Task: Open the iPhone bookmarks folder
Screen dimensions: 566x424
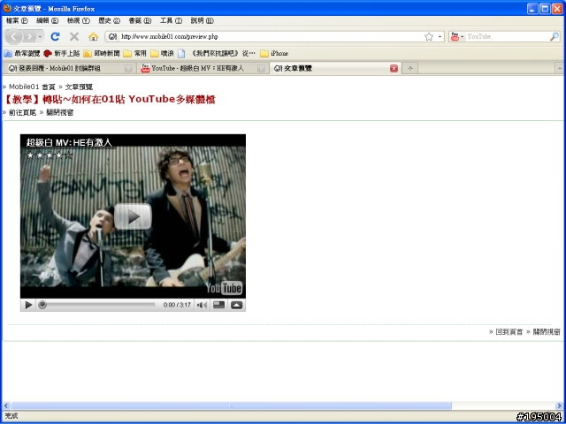Action: pos(274,53)
